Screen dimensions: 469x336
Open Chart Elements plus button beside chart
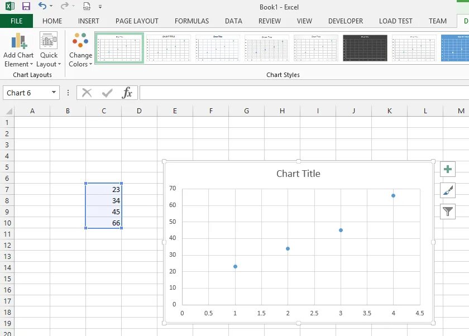coord(448,170)
